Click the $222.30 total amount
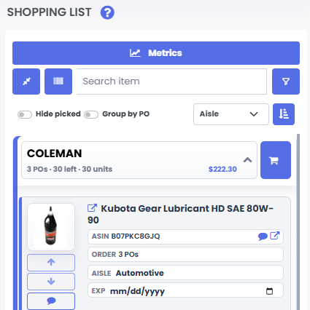This screenshot has height=310, width=310. [222, 169]
